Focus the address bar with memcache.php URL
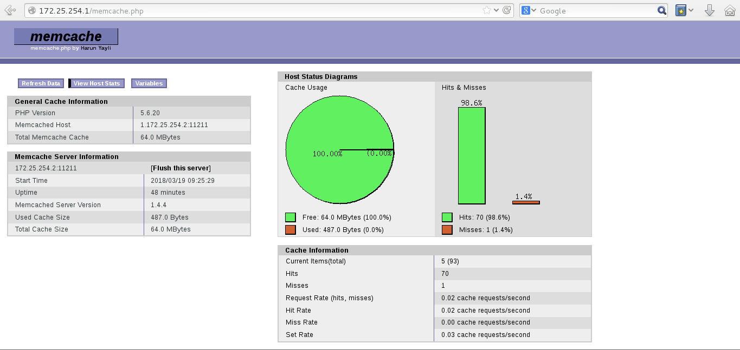The image size is (740, 350). pos(259,10)
